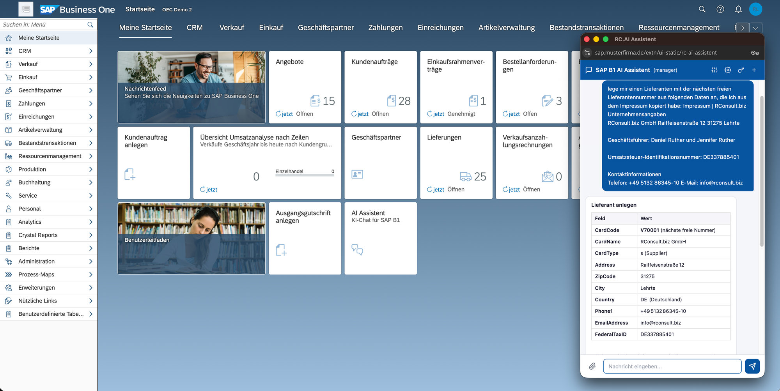
Task: Switch to the CRM tab
Action: point(195,28)
